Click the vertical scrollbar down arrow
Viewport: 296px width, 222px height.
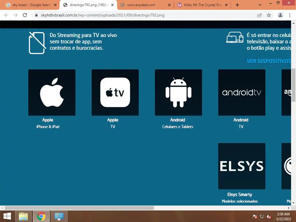click(293, 203)
